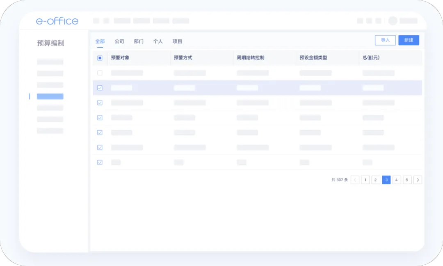The image size is (443, 266).
Task: Go to the previous page arrow
Action: point(355,180)
